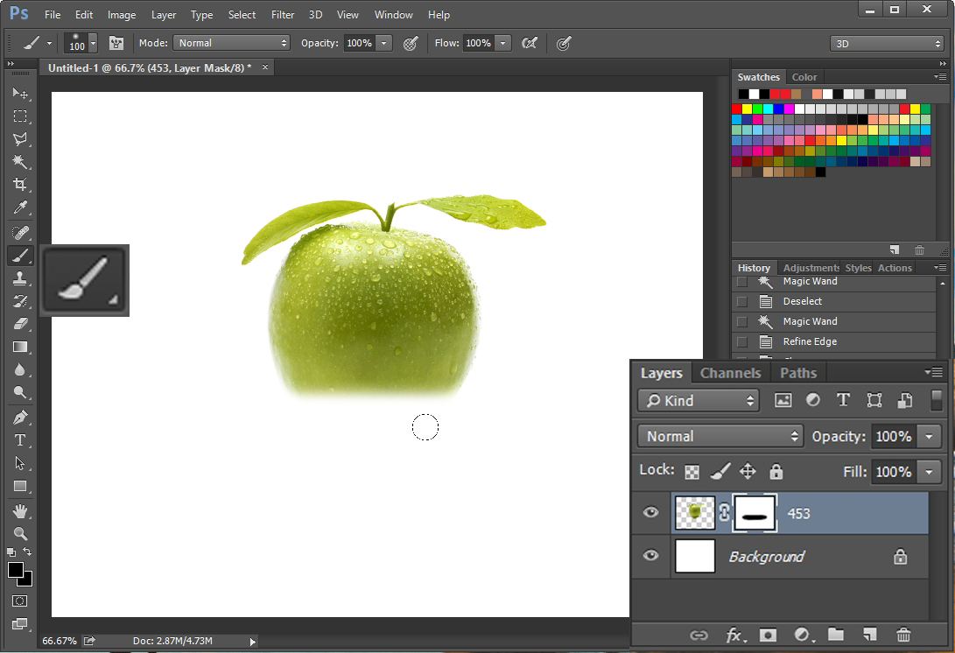
Task: Switch to the Adjustments tab
Action: pos(811,268)
